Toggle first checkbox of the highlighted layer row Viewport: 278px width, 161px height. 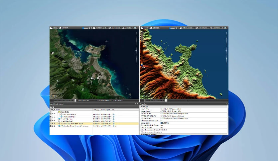click(50, 124)
